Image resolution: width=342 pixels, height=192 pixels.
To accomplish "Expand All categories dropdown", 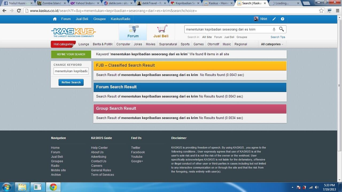I will coord(272,44).
